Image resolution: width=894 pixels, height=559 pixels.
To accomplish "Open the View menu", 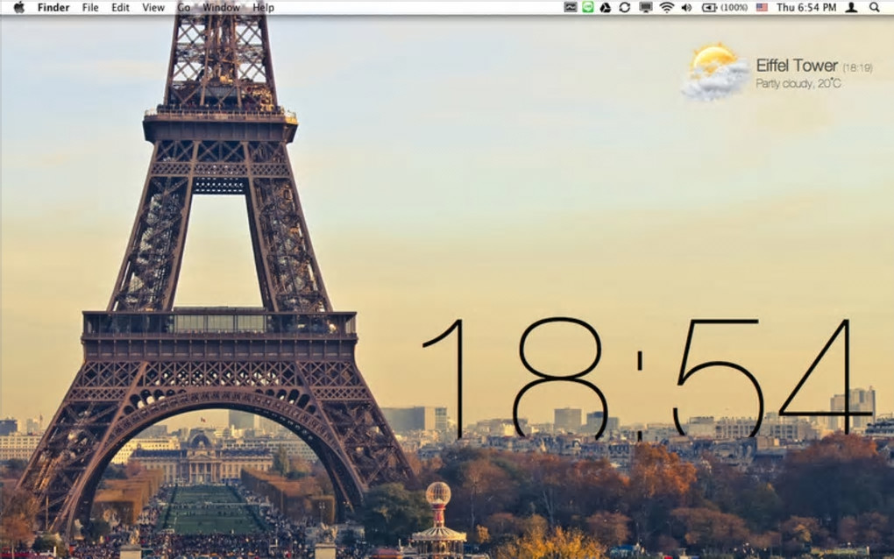I will [153, 7].
